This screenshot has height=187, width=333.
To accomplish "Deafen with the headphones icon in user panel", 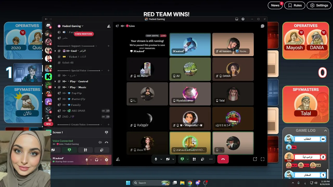I will 97,160.
